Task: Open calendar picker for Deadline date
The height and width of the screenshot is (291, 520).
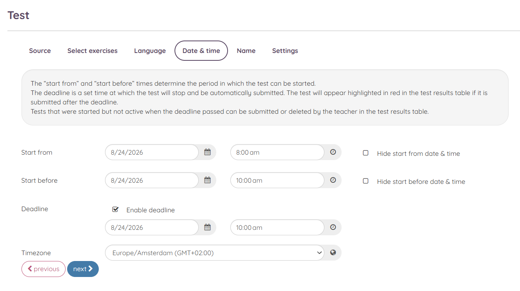Action: point(207,228)
